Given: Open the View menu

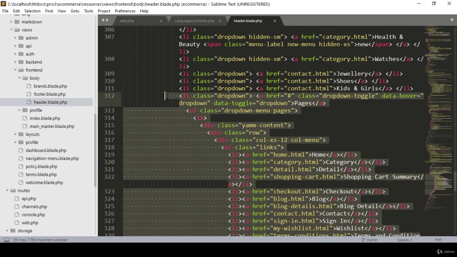Looking at the screenshot, I should (62, 11).
